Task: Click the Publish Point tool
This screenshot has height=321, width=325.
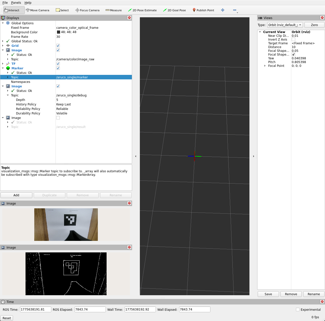Action: tap(203, 10)
